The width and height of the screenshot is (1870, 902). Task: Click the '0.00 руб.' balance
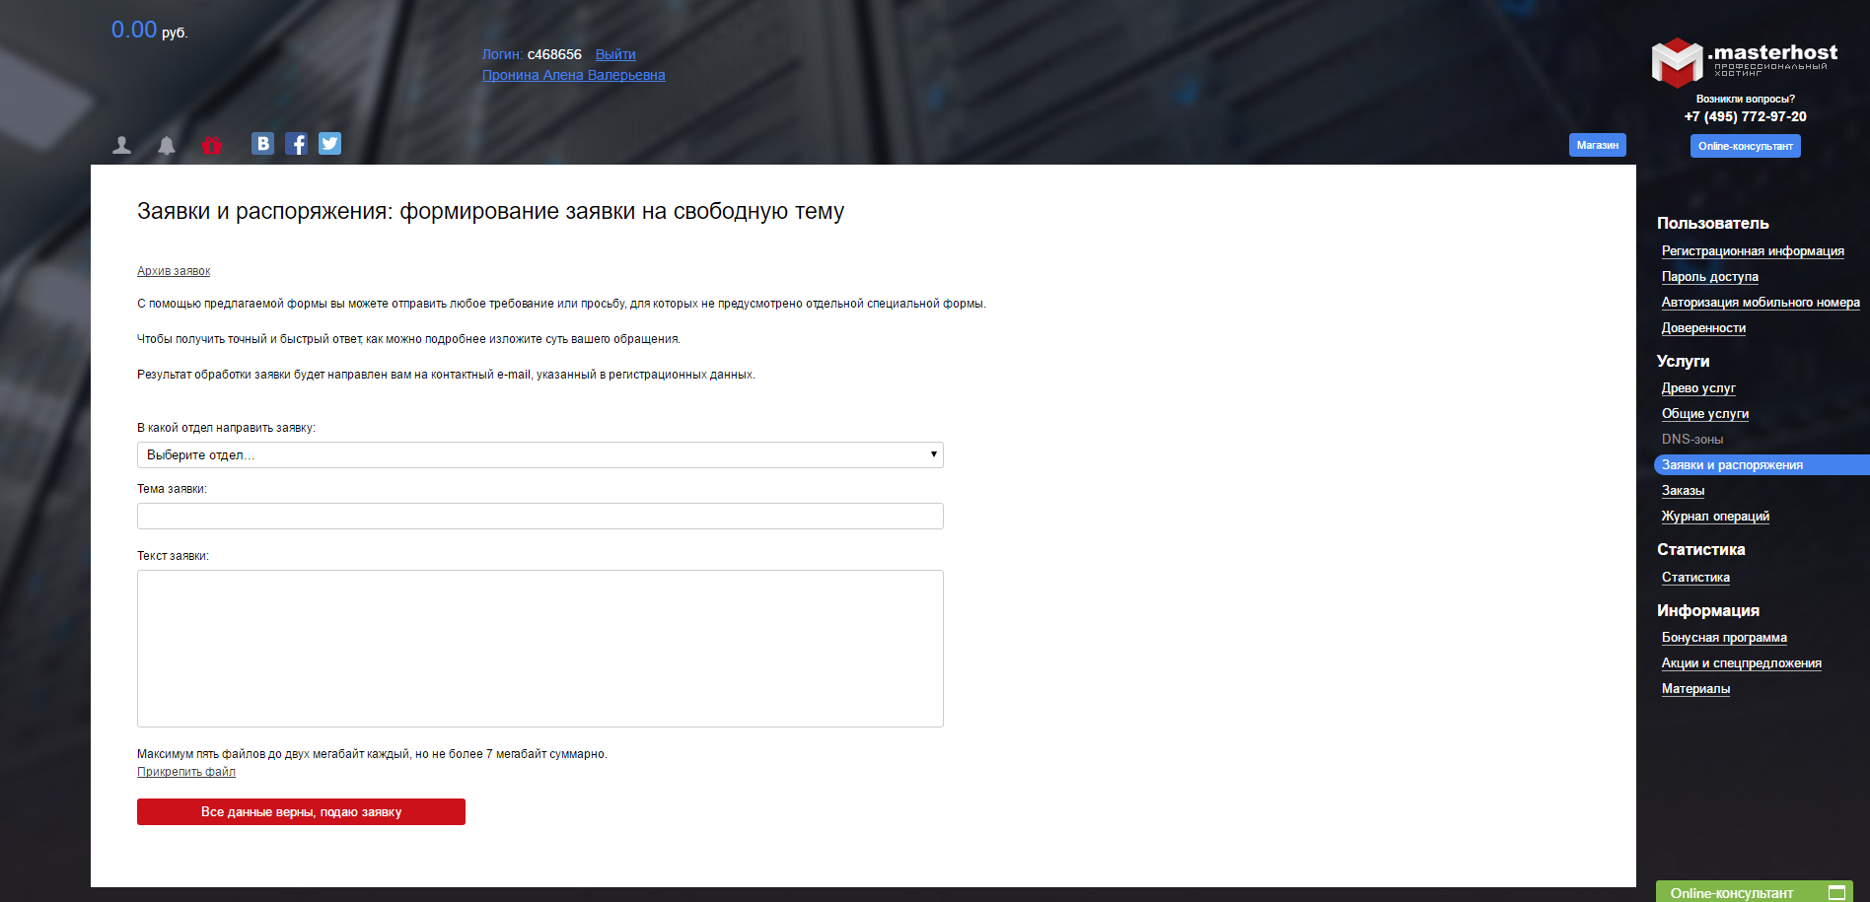tap(149, 31)
